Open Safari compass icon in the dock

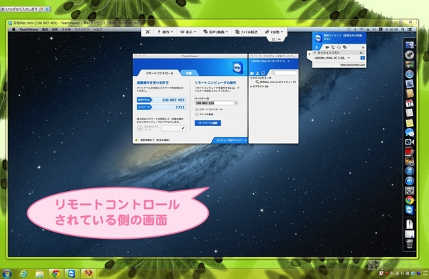410,74
